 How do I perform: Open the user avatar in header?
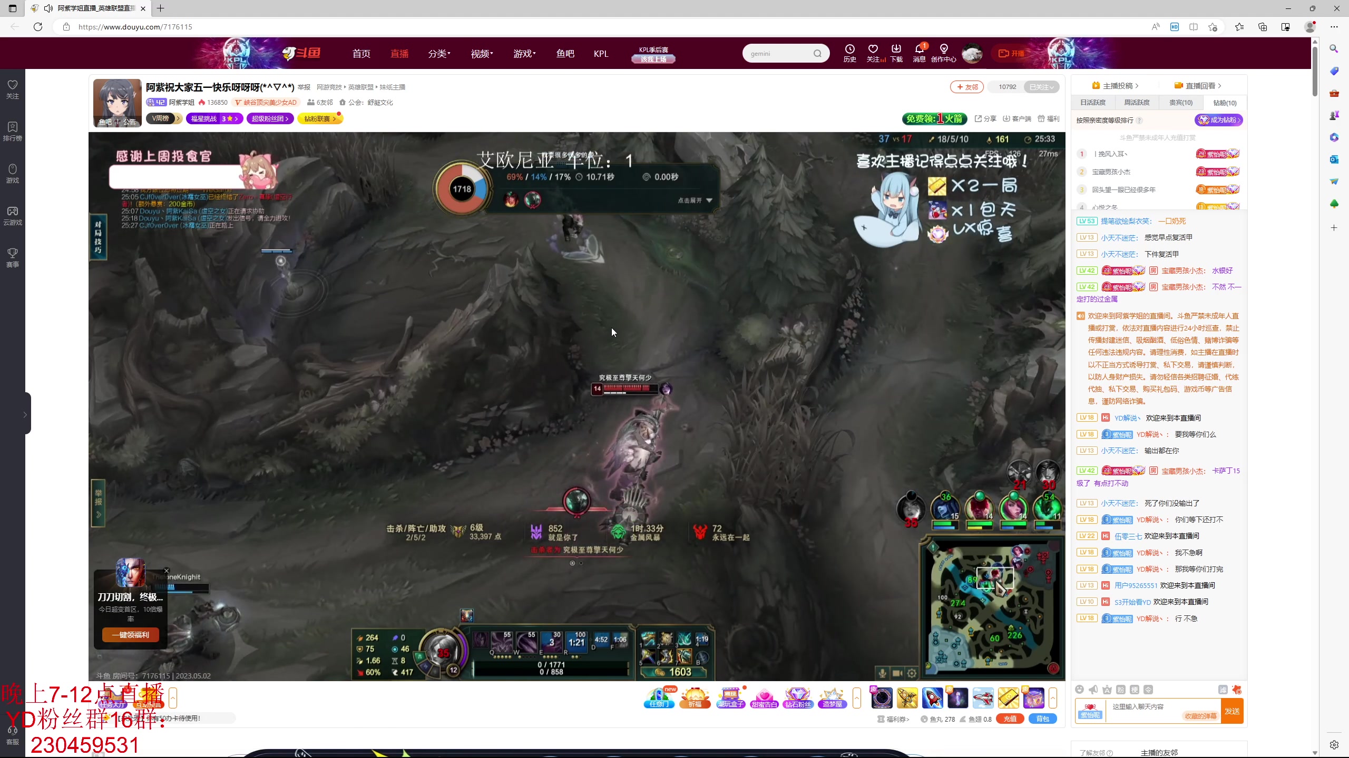tap(972, 53)
